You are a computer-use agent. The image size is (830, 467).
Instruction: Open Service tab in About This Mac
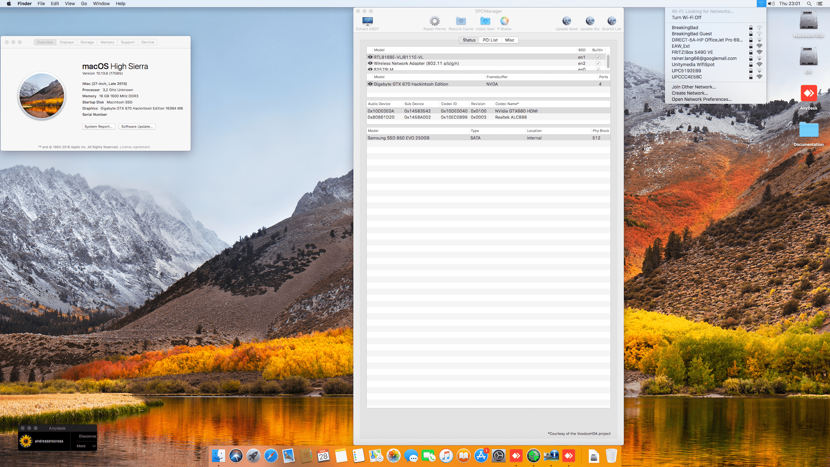[x=148, y=42]
